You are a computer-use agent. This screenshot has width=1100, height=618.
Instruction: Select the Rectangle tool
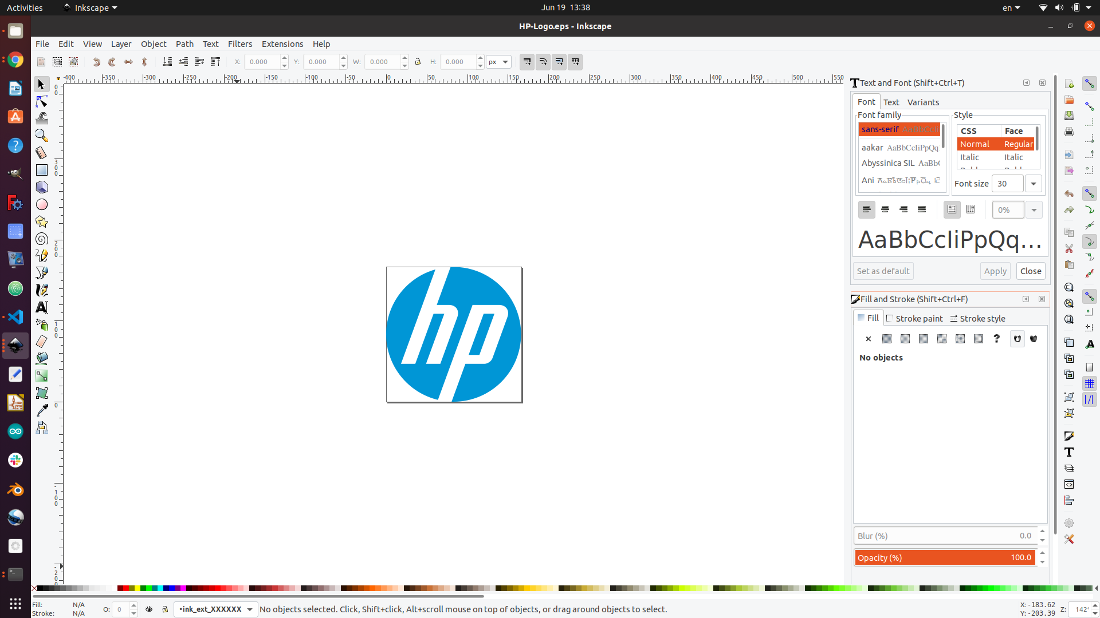click(41, 170)
